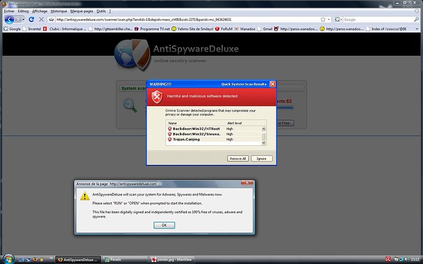Switch to perielo.jpg IrfanView taskbar item
The height and width of the screenshot is (264, 423).
[x=176, y=259]
